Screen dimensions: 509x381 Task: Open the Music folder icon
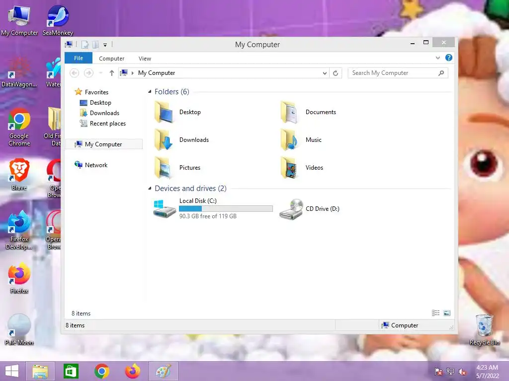point(290,139)
